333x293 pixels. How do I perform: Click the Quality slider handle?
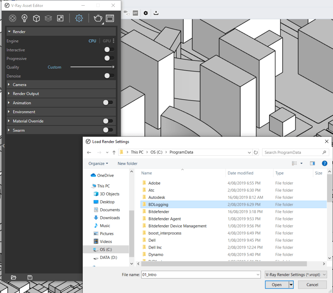tap(114, 67)
